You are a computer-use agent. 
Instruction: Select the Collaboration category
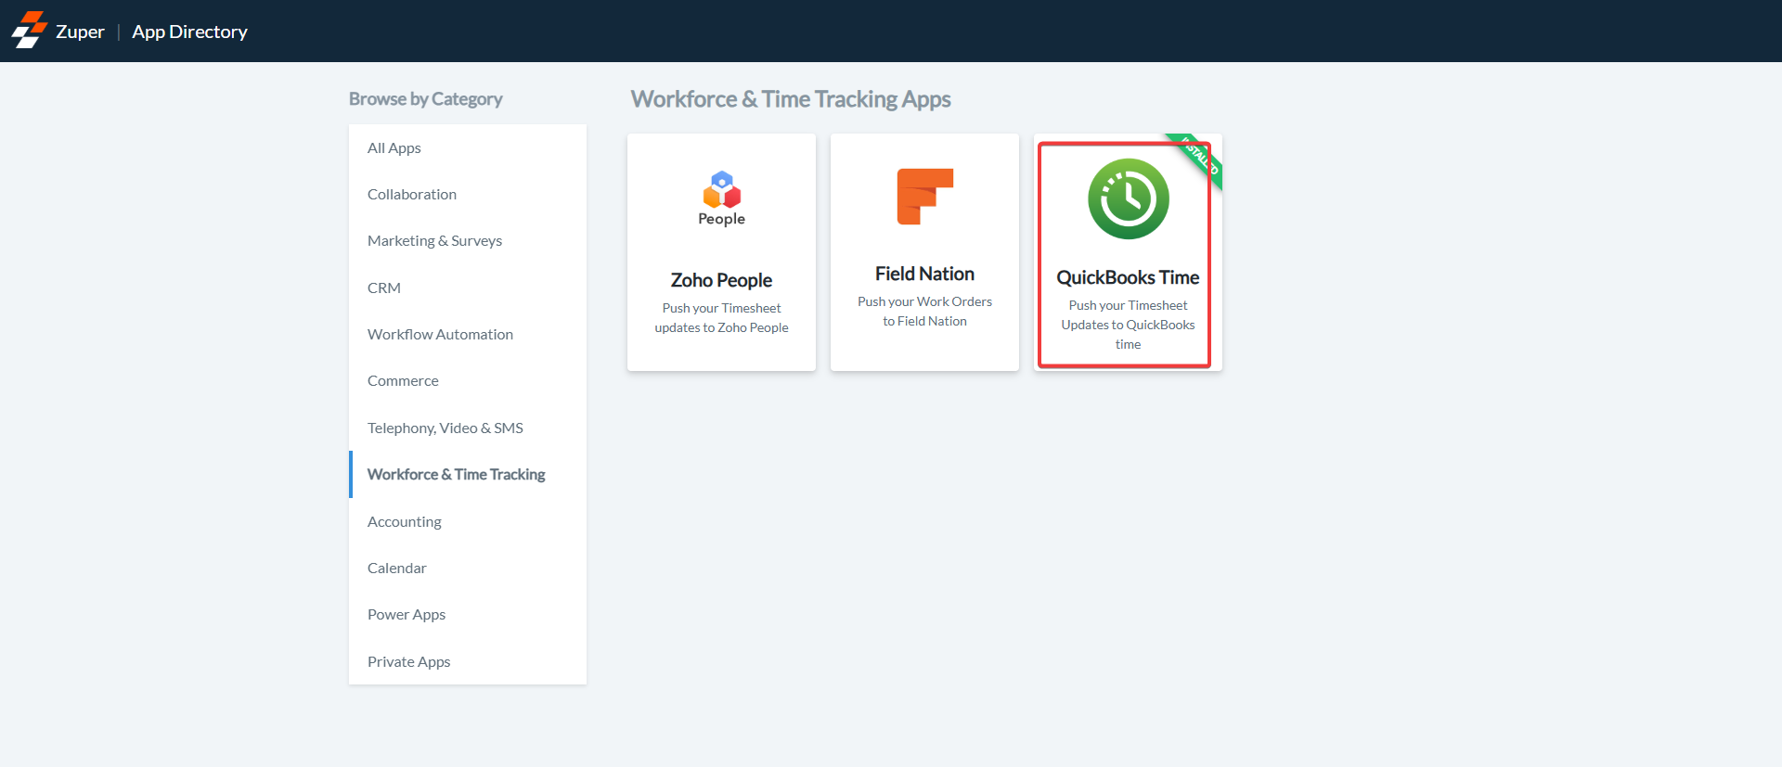tap(468, 194)
